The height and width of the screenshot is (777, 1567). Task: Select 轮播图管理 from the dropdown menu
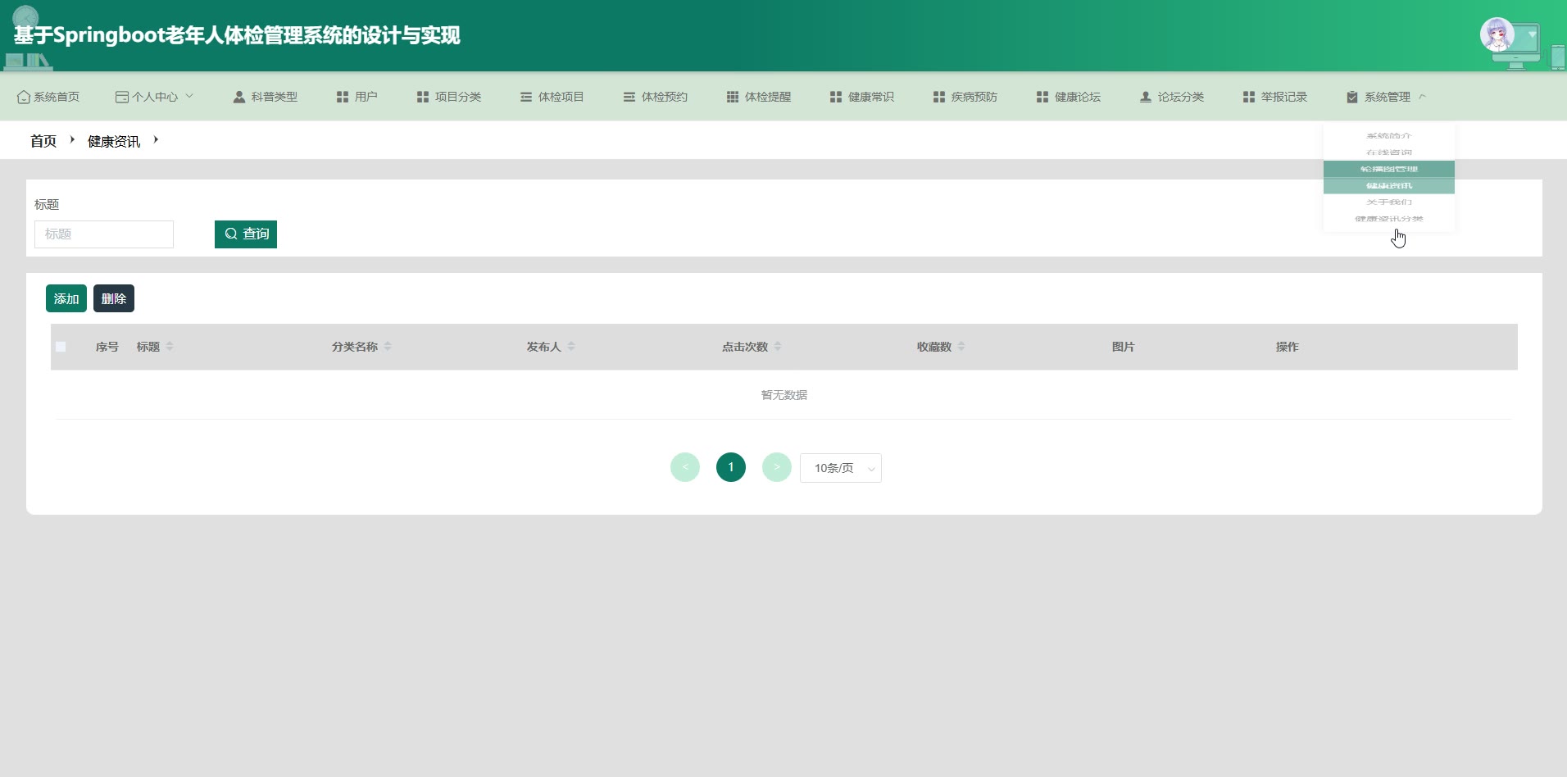click(x=1388, y=169)
